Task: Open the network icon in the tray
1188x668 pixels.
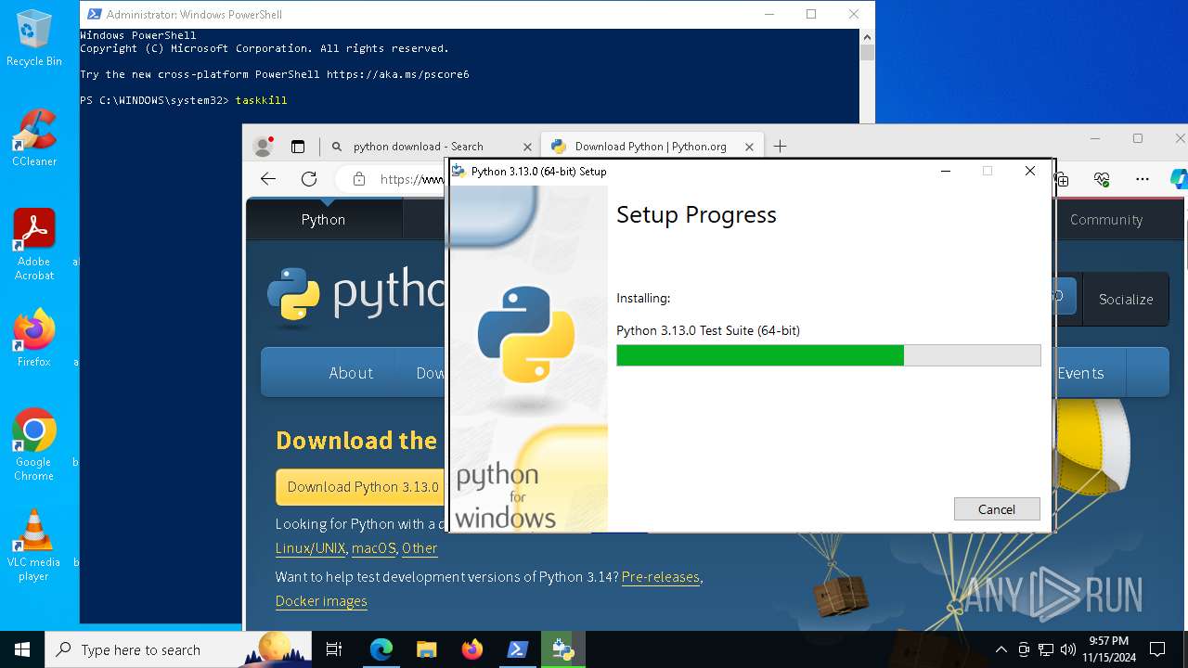Action: pyautogui.click(x=1046, y=649)
